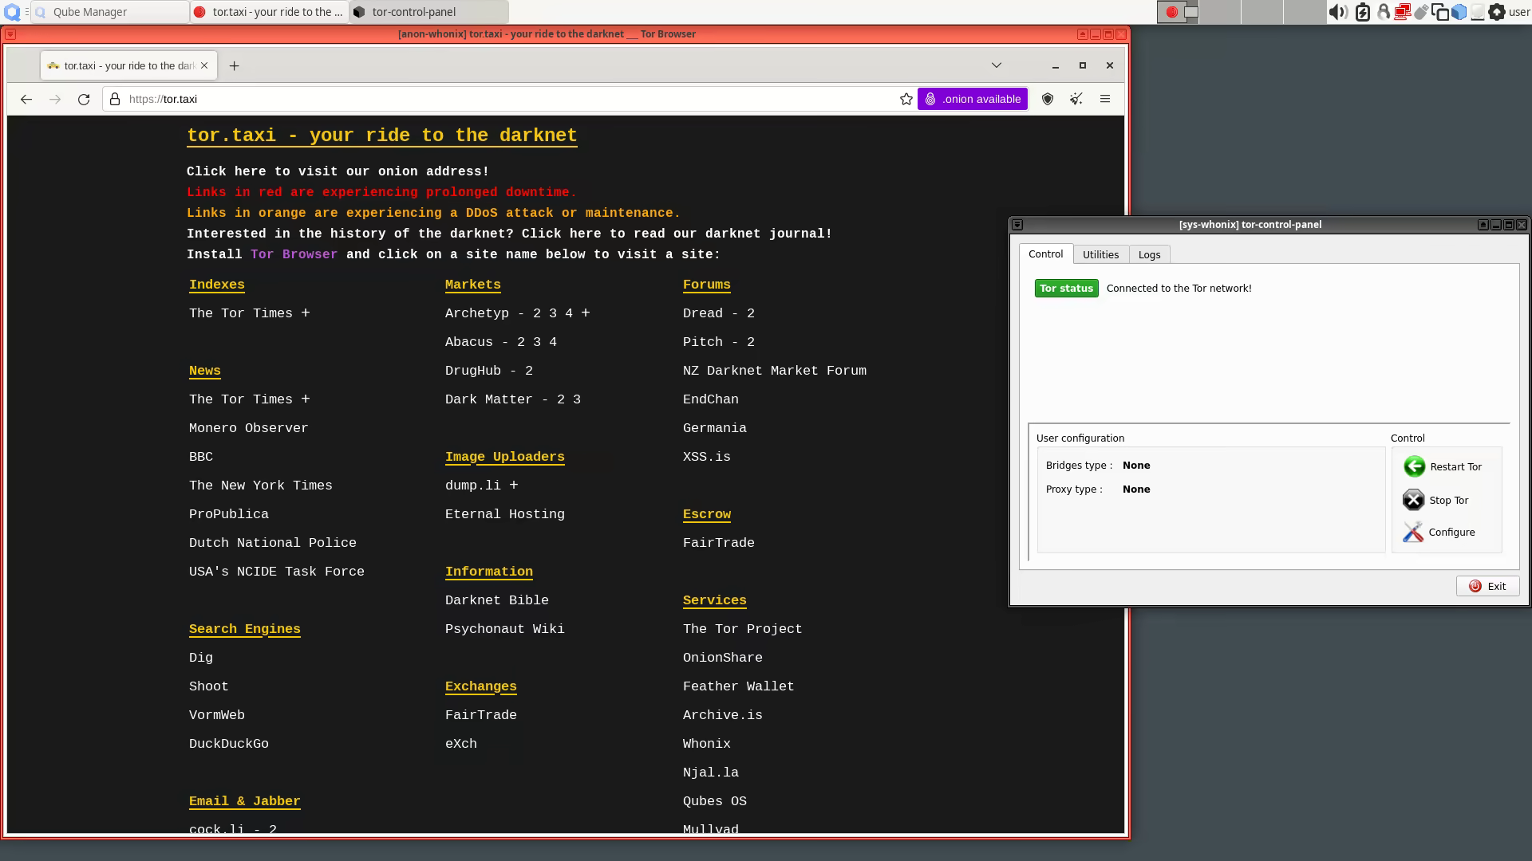Click Stop Tor in control panel
This screenshot has height=861, width=1532.
click(1436, 500)
